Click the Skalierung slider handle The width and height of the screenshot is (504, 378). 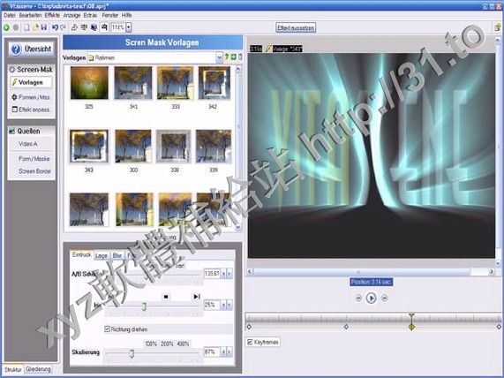click(132, 354)
